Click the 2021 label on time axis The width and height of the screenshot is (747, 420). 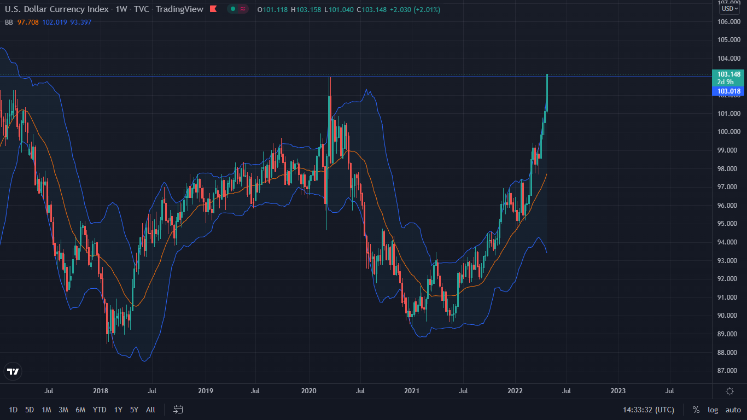click(412, 390)
